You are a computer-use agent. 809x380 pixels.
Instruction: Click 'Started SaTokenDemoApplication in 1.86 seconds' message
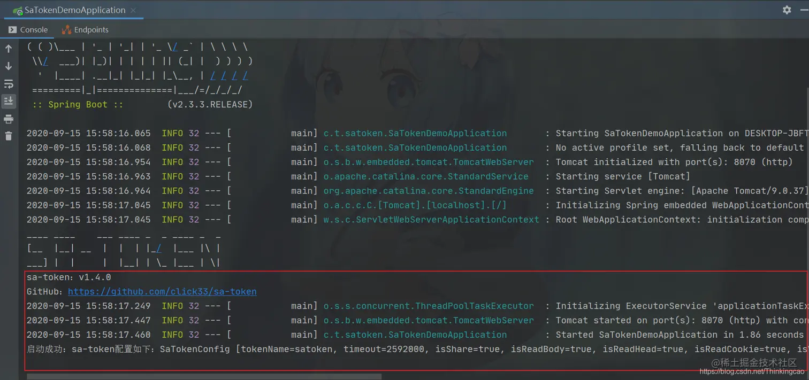(680, 335)
